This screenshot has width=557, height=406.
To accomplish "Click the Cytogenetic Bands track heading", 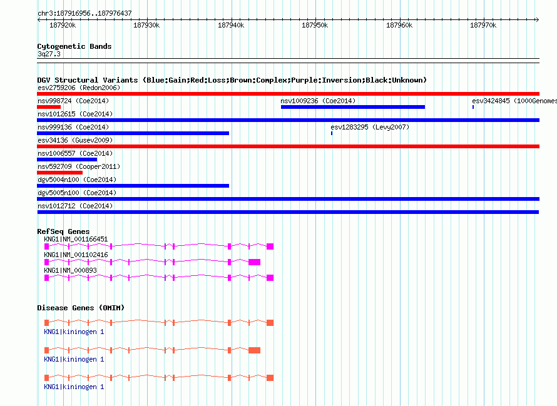I will point(74,46).
